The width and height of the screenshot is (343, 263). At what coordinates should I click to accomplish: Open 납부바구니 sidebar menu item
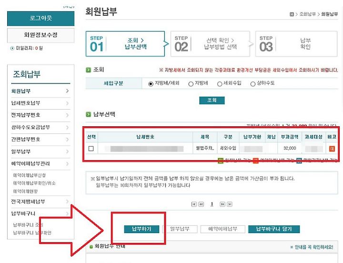[x=23, y=213]
